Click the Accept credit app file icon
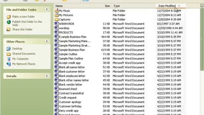 click(56, 63)
